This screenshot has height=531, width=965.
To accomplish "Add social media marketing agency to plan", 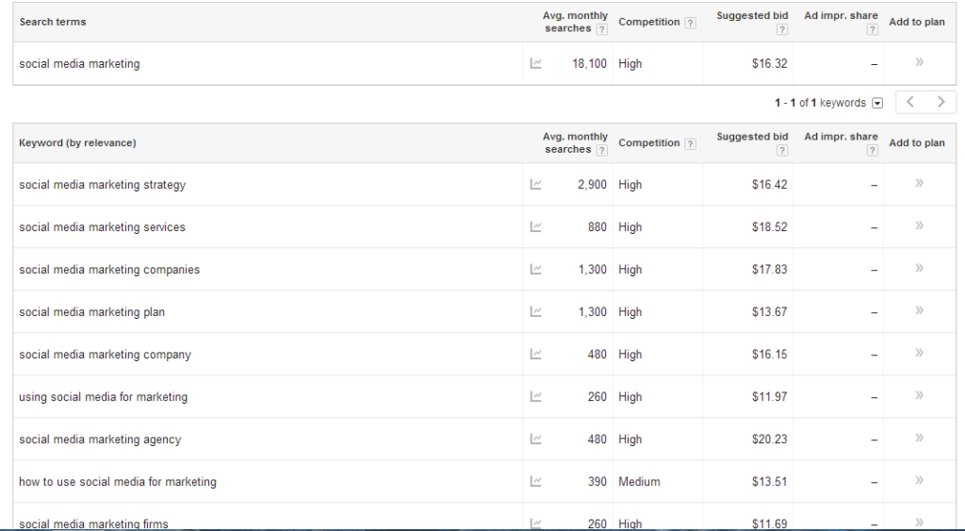I will point(919,438).
